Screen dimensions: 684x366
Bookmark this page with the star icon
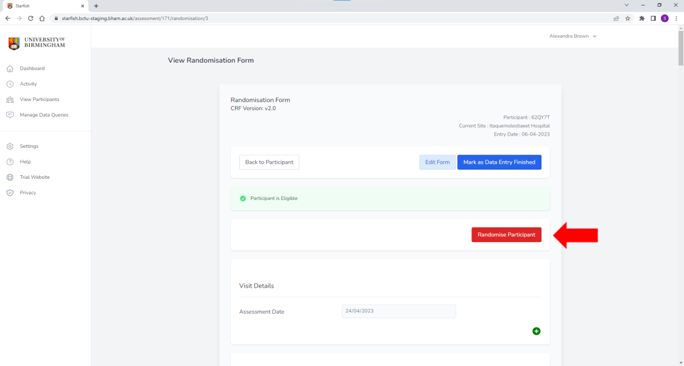click(x=627, y=18)
